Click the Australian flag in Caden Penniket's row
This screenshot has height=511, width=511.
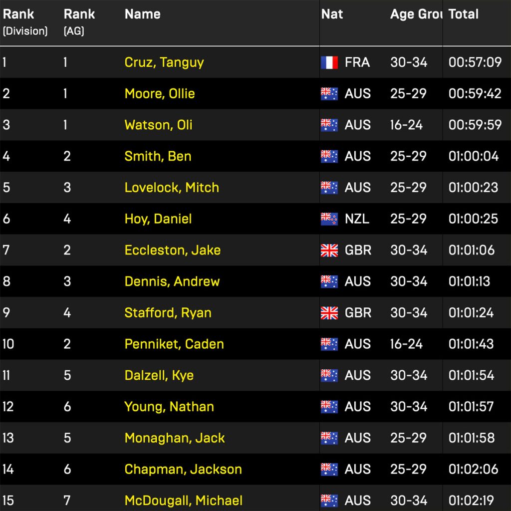(x=329, y=344)
